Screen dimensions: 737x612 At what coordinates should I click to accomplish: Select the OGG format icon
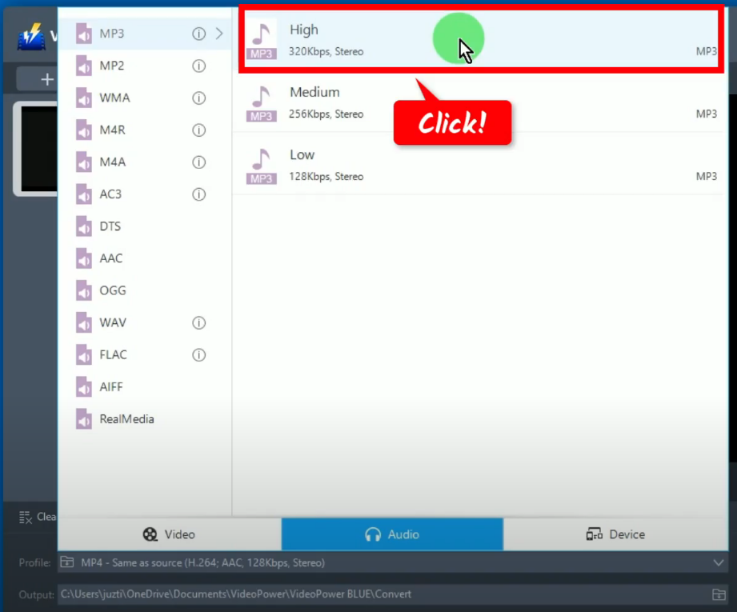pos(83,290)
